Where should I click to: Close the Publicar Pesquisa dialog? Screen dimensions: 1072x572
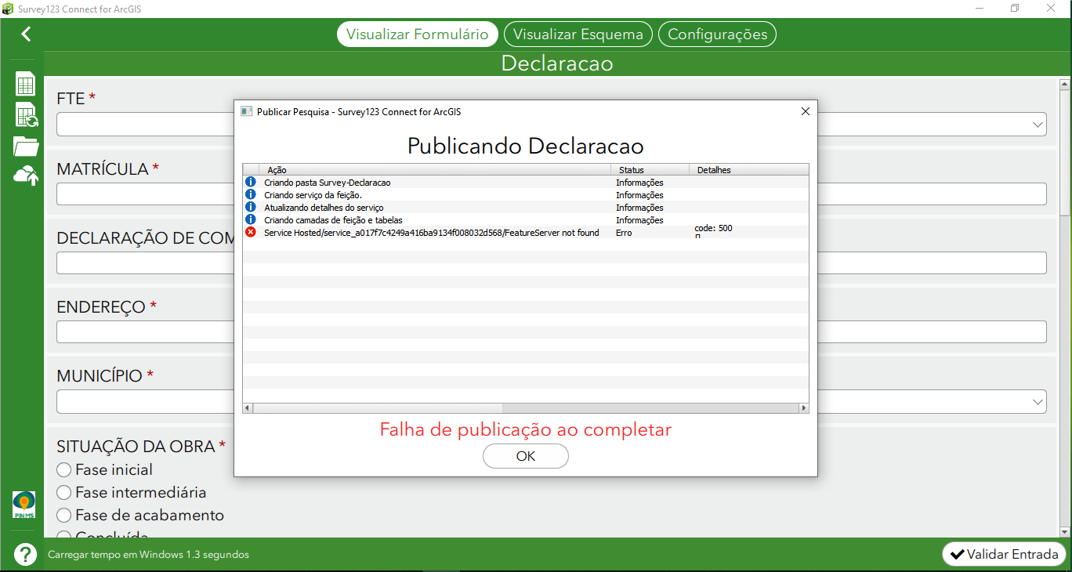click(x=805, y=111)
